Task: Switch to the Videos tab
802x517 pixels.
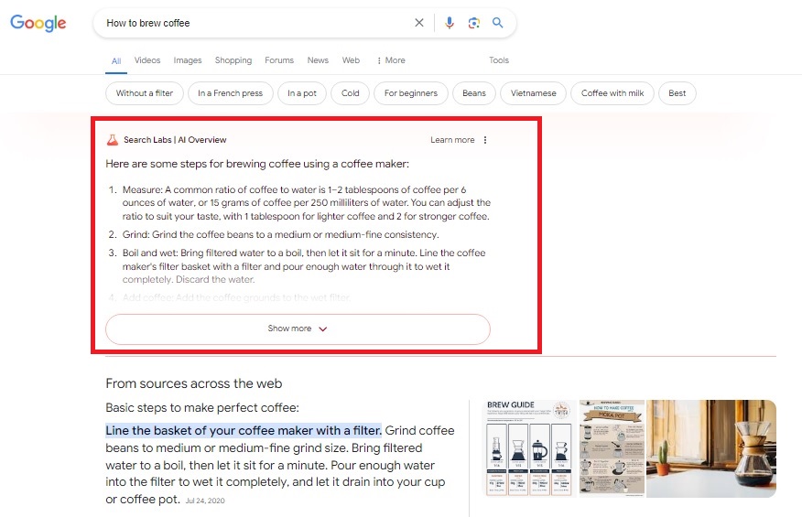Action: pyautogui.click(x=147, y=60)
